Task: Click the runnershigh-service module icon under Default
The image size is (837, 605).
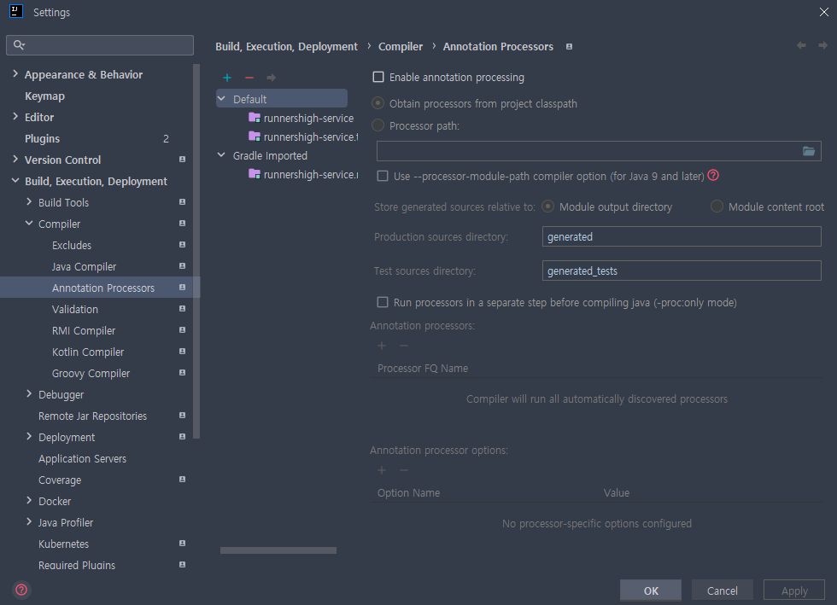Action: point(253,118)
